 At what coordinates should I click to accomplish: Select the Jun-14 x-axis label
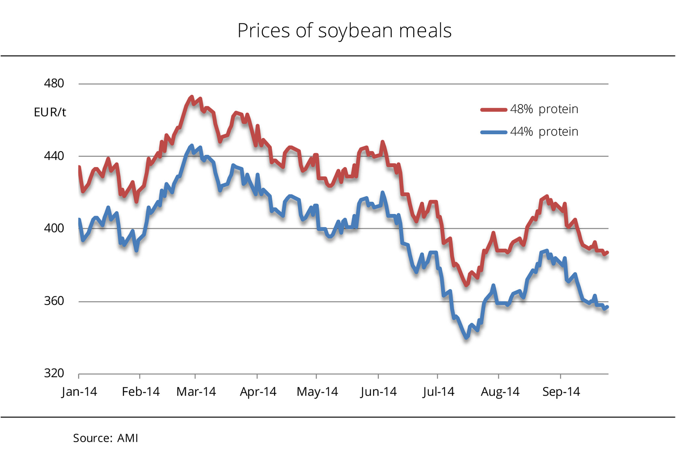(378, 392)
